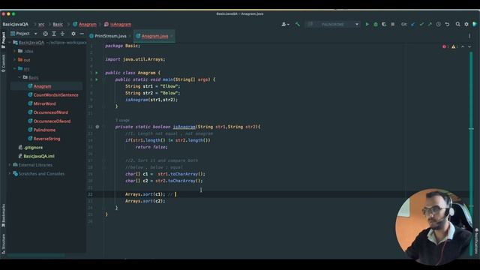
Task: Click the src breadcrumb
Action: (x=41, y=24)
